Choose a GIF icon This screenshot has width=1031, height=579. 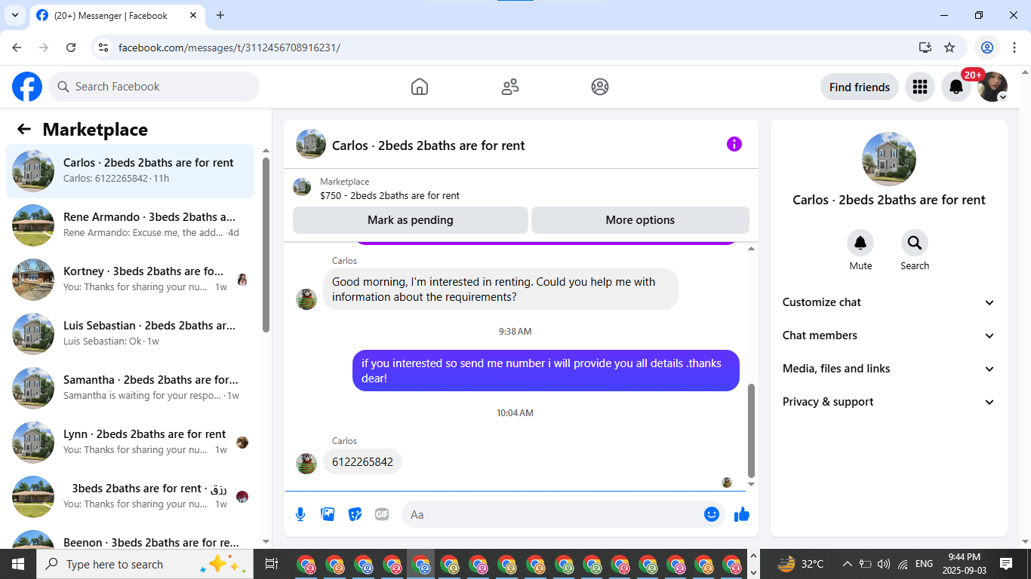point(382,514)
